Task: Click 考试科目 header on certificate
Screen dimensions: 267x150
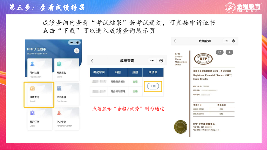Action: pyautogui.click(x=197, y=105)
